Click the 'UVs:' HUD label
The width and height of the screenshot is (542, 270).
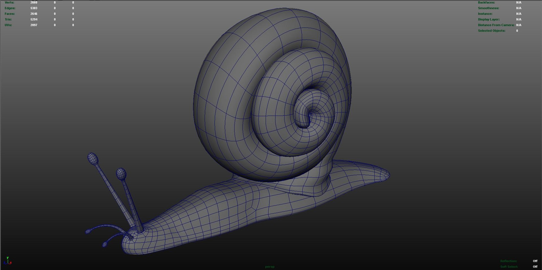point(8,25)
